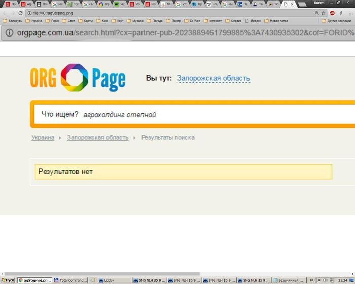
Task: Open the Музыка bookmarks folder
Action: [x=135, y=21]
